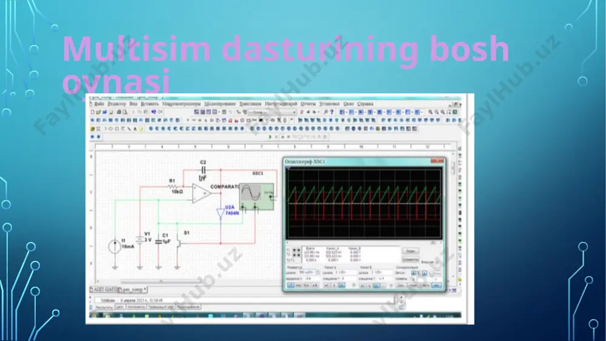Move cursor T2 with right arrow

[299, 255]
